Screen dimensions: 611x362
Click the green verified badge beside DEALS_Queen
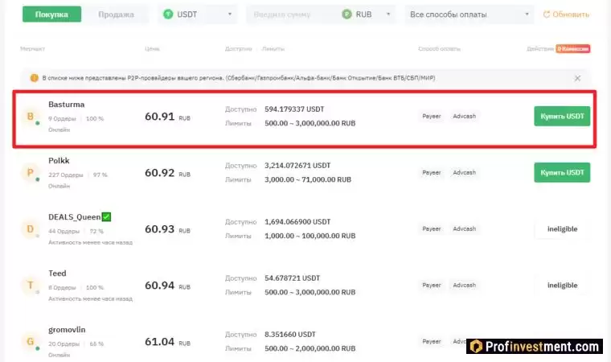pyautogui.click(x=106, y=217)
